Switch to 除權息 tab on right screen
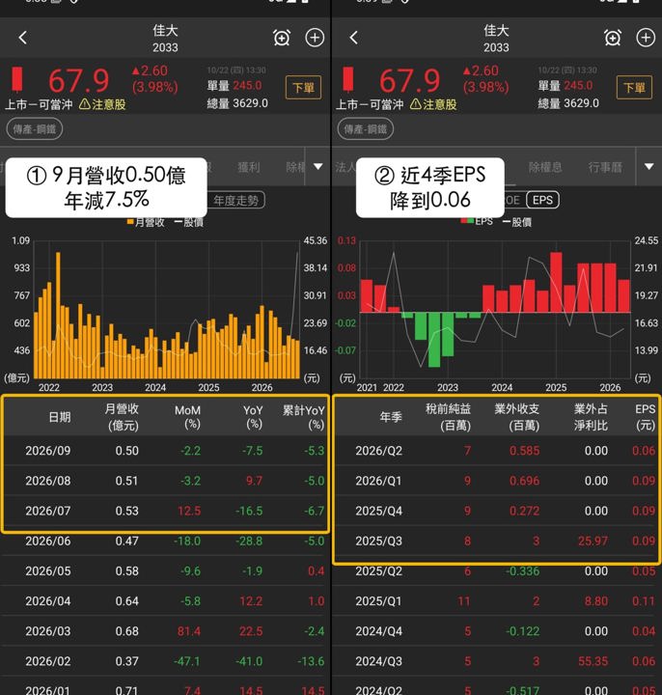This screenshot has height=695, width=662. click(x=545, y=167)
